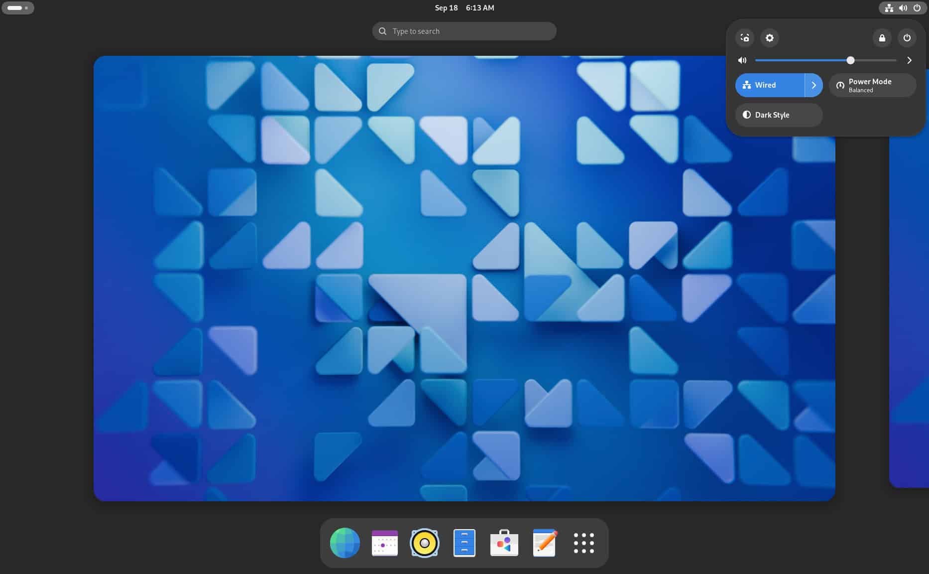Open the power off dialog

coord(907,38)
